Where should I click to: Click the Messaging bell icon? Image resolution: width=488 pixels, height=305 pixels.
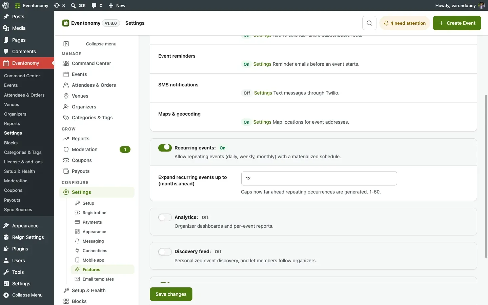coord(77,241)
